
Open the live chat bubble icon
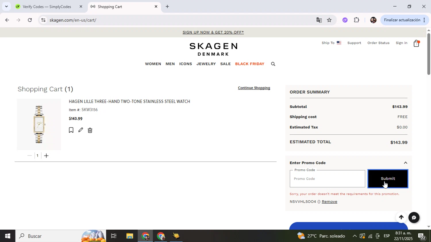[x=414, y=218]
